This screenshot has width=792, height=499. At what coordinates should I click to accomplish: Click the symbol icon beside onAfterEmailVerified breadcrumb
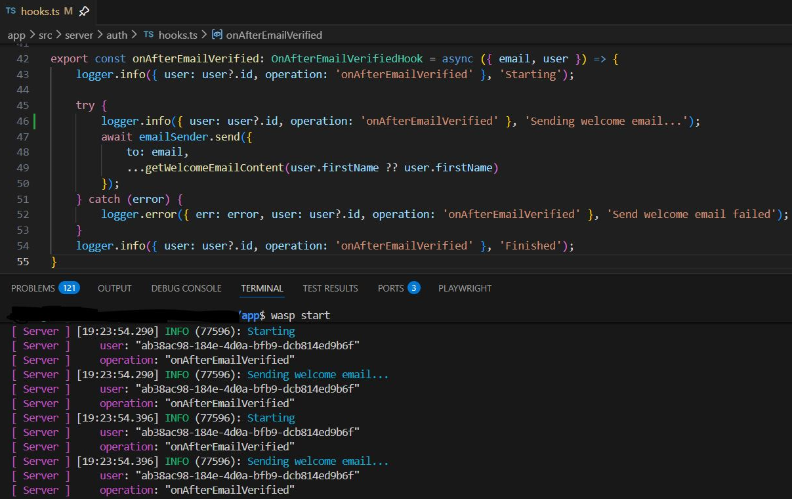click(x=218, y=35)
